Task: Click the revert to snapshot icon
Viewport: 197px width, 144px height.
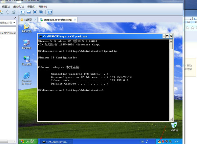Action: click(x=8, y=12)
